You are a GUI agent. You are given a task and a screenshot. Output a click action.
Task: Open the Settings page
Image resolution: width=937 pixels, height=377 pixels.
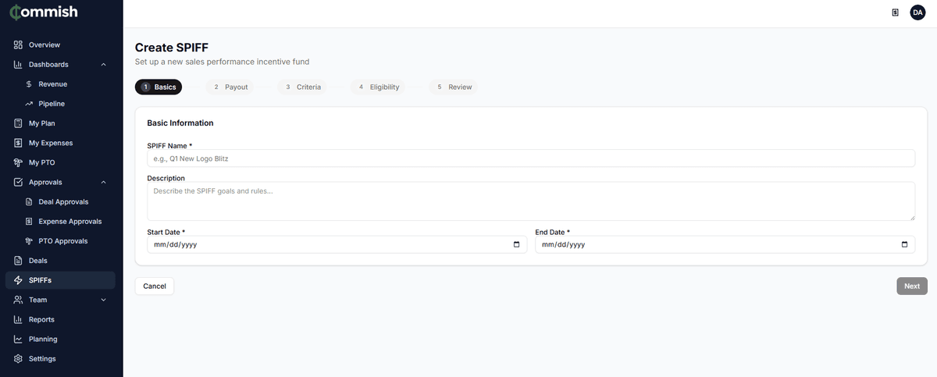(60, 358)
